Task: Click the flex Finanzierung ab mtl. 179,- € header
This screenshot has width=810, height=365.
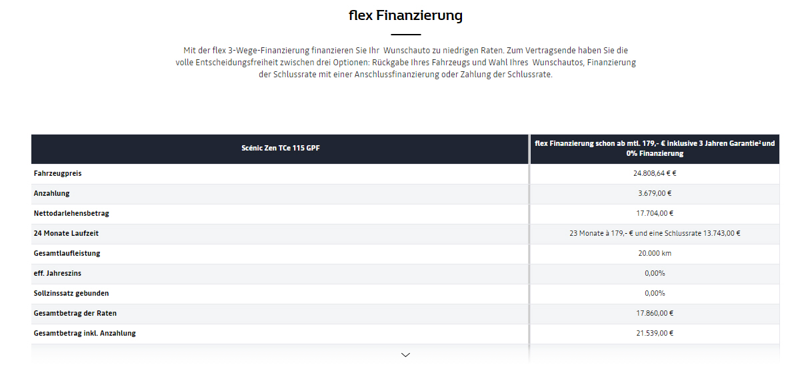Action: (655, 149)
